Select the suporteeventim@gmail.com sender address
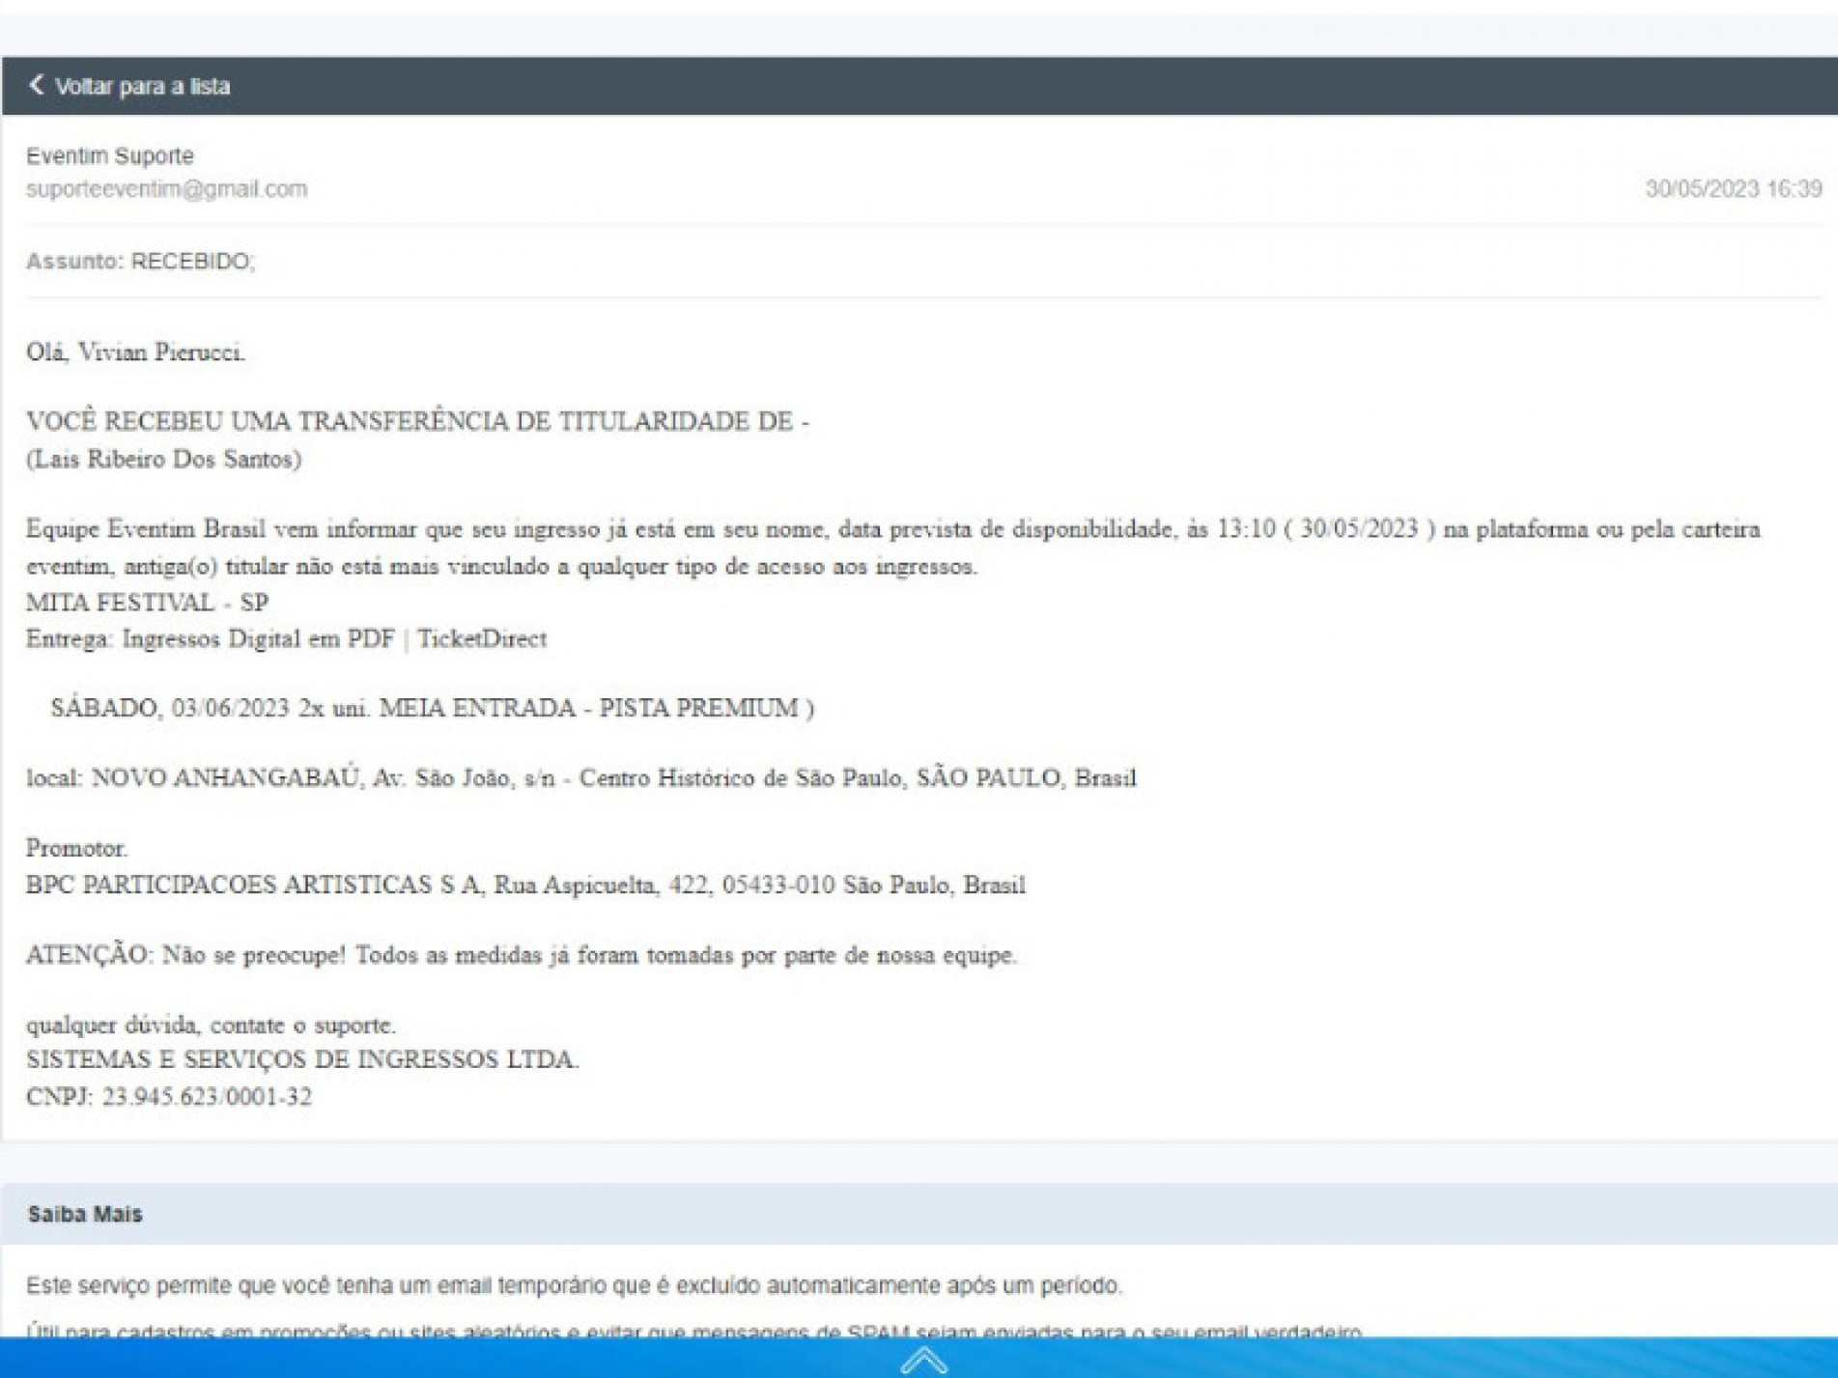1838x1378 pixels. click(x=166, y=188)
